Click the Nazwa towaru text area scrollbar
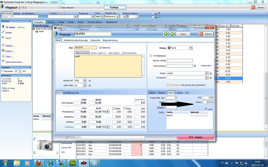The width and height of the screenshot is (268, 167). [143, 66]
